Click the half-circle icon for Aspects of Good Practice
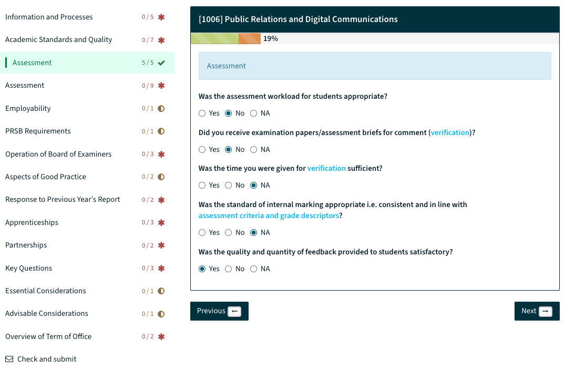565x370 pixels. [161, 177]
